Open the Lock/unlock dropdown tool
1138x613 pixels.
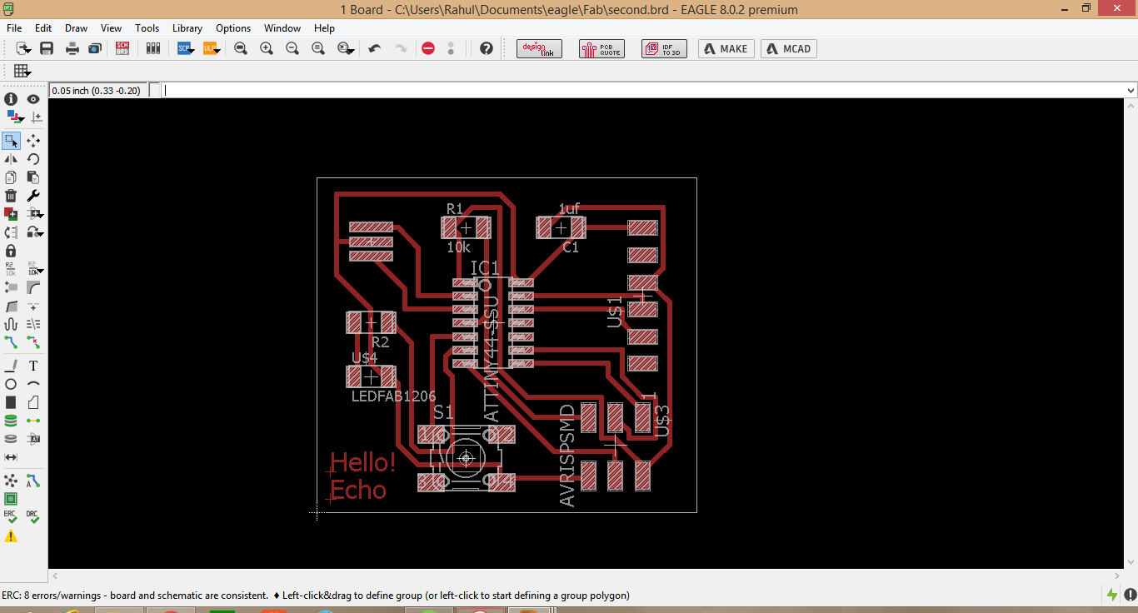point(35,232)
